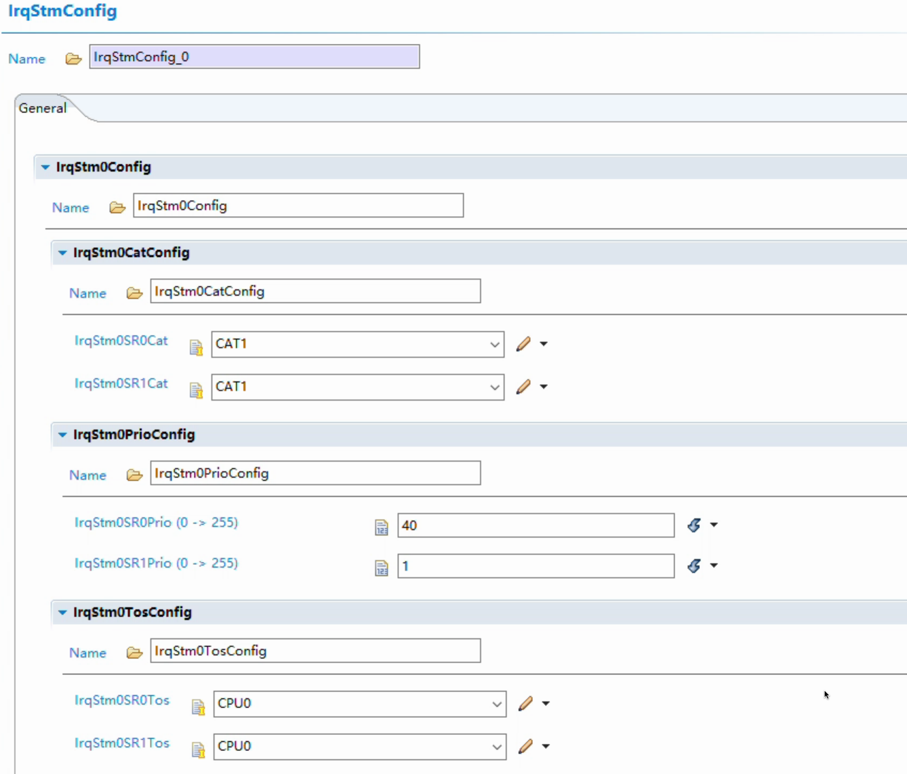The width and height of the screenshot is (907, 774).
Task: Click the IrqStm0TosConfig name input
Action: click(315, 650)
